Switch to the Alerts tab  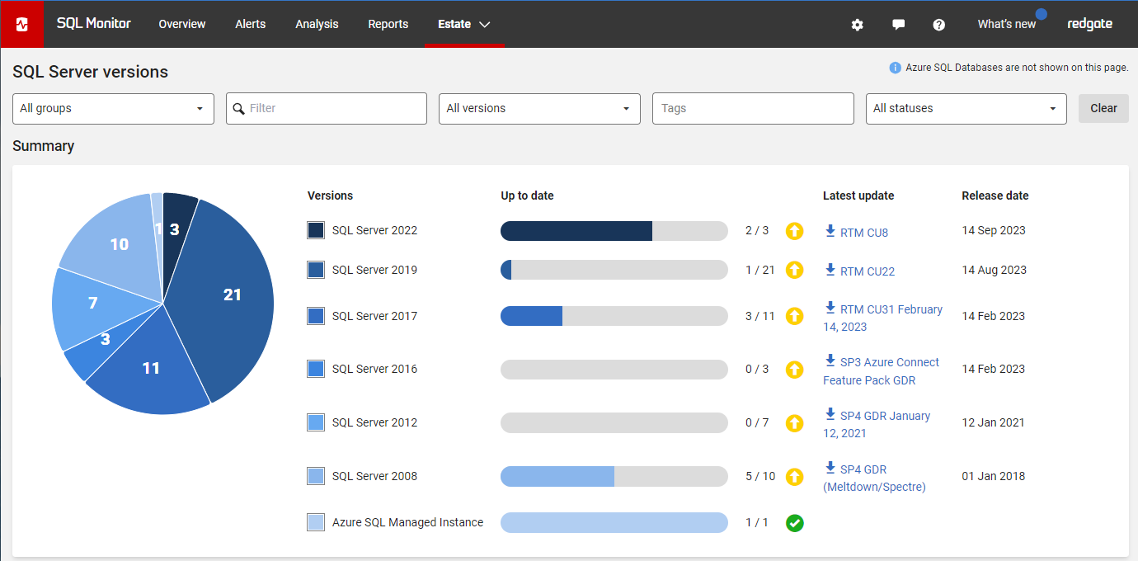[250, 24]
